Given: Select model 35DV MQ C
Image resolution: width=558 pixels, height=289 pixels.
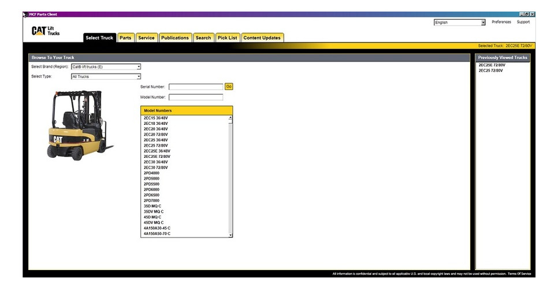Looking at the screenshot, I should point(154,212).
